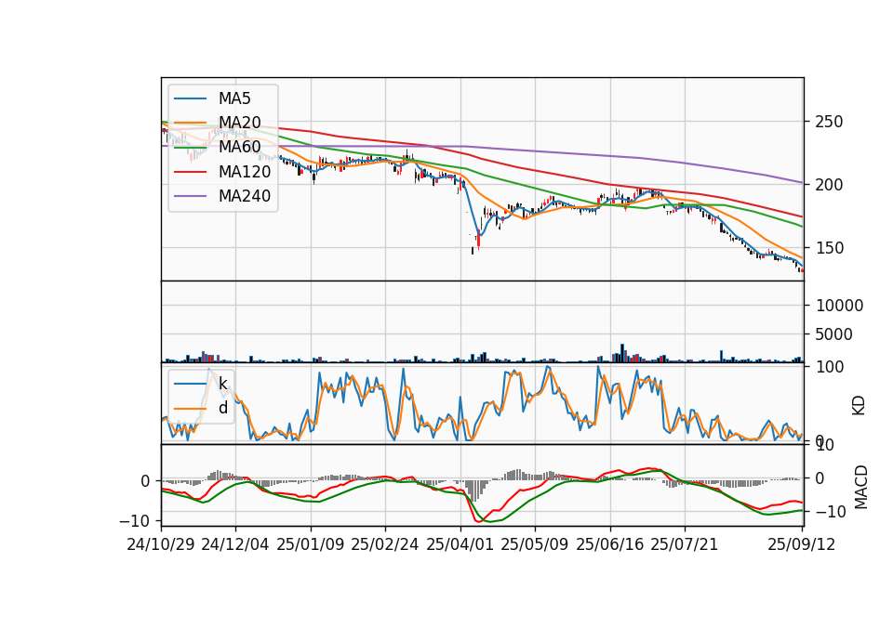This screenshot has width=893, height=641.
Task: Click the MACD axis title
Action: pyautogui.click(x=861, y=488)
